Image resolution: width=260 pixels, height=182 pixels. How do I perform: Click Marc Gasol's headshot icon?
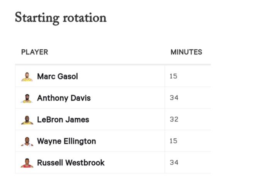pos(27,77)
